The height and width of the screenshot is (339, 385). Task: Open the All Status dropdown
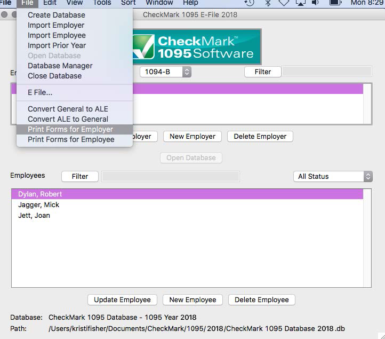pos(333,176)
